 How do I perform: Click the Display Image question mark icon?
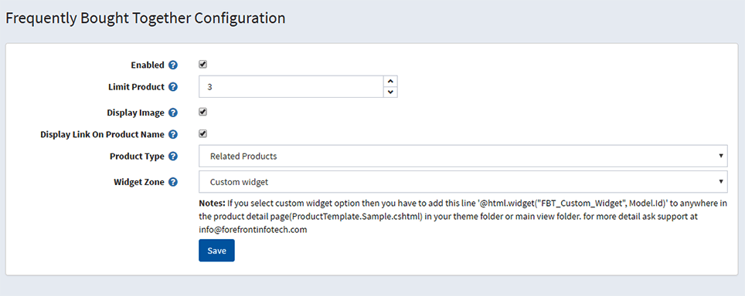point(173,113)
